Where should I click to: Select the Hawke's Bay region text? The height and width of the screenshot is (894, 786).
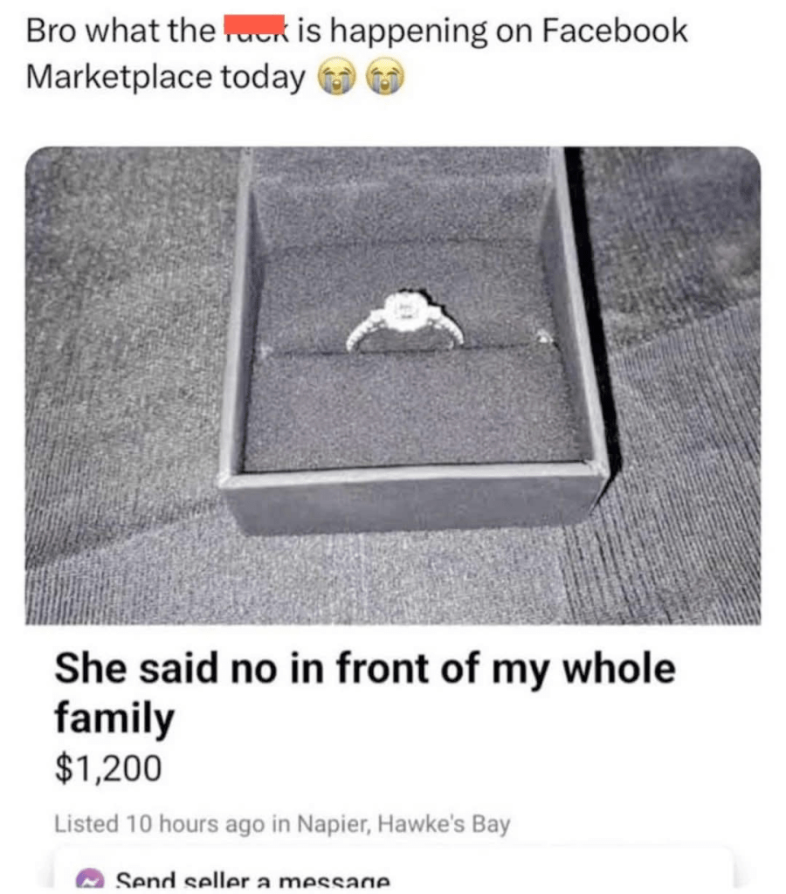pyautogui.click(x=444, y=824)
